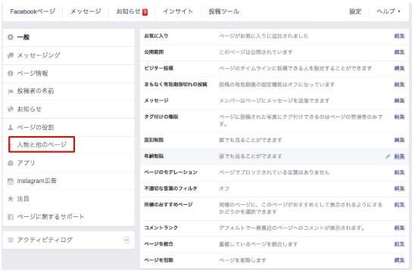Open Instagram広告 settings section

[x=68, y=181]
